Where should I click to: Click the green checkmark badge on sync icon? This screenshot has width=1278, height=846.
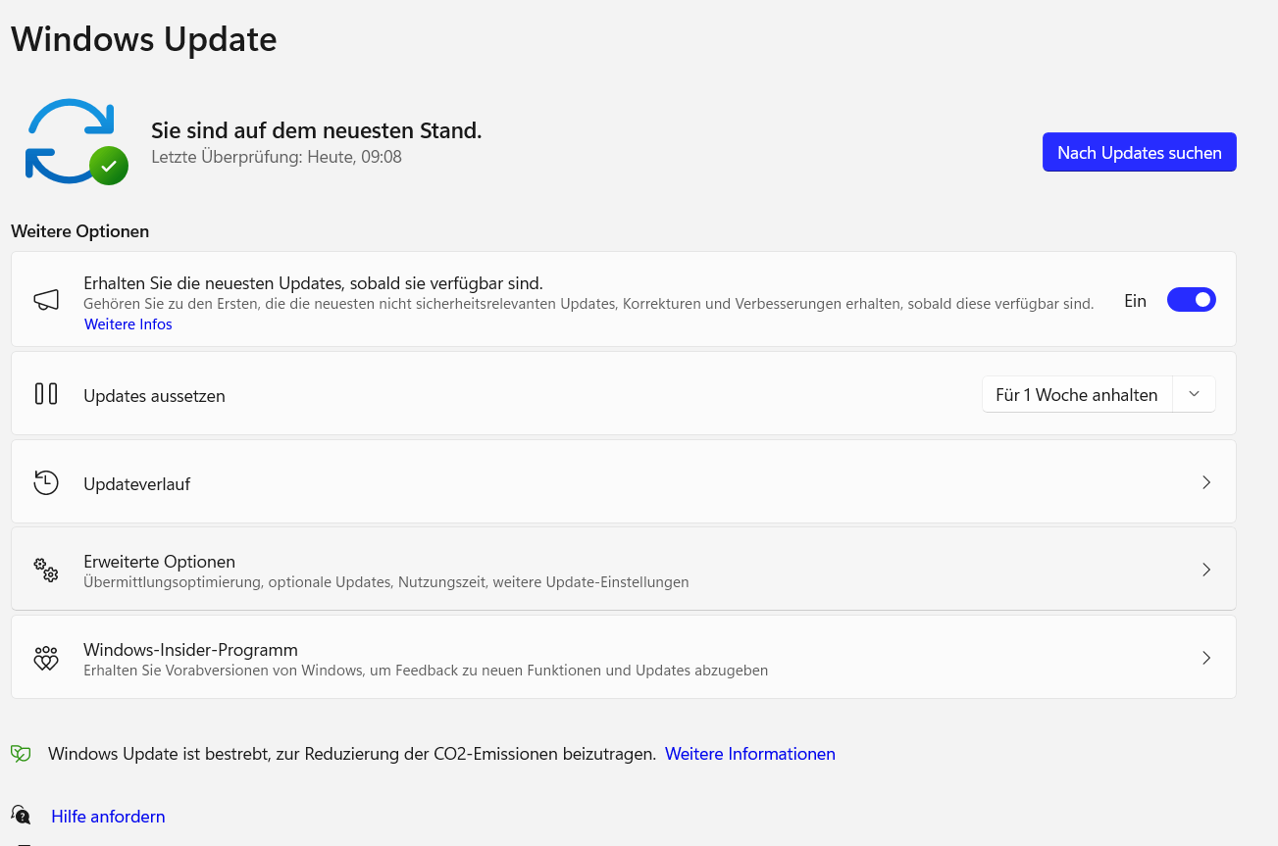pos(109,166)
